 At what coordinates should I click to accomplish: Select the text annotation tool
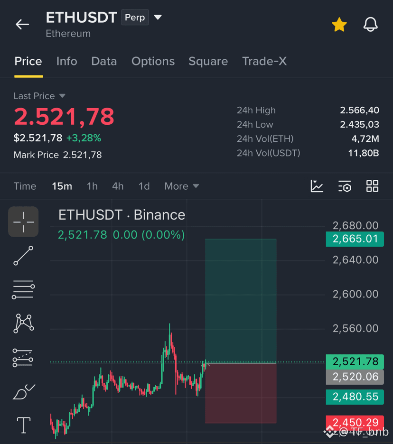tap(24, 425)
